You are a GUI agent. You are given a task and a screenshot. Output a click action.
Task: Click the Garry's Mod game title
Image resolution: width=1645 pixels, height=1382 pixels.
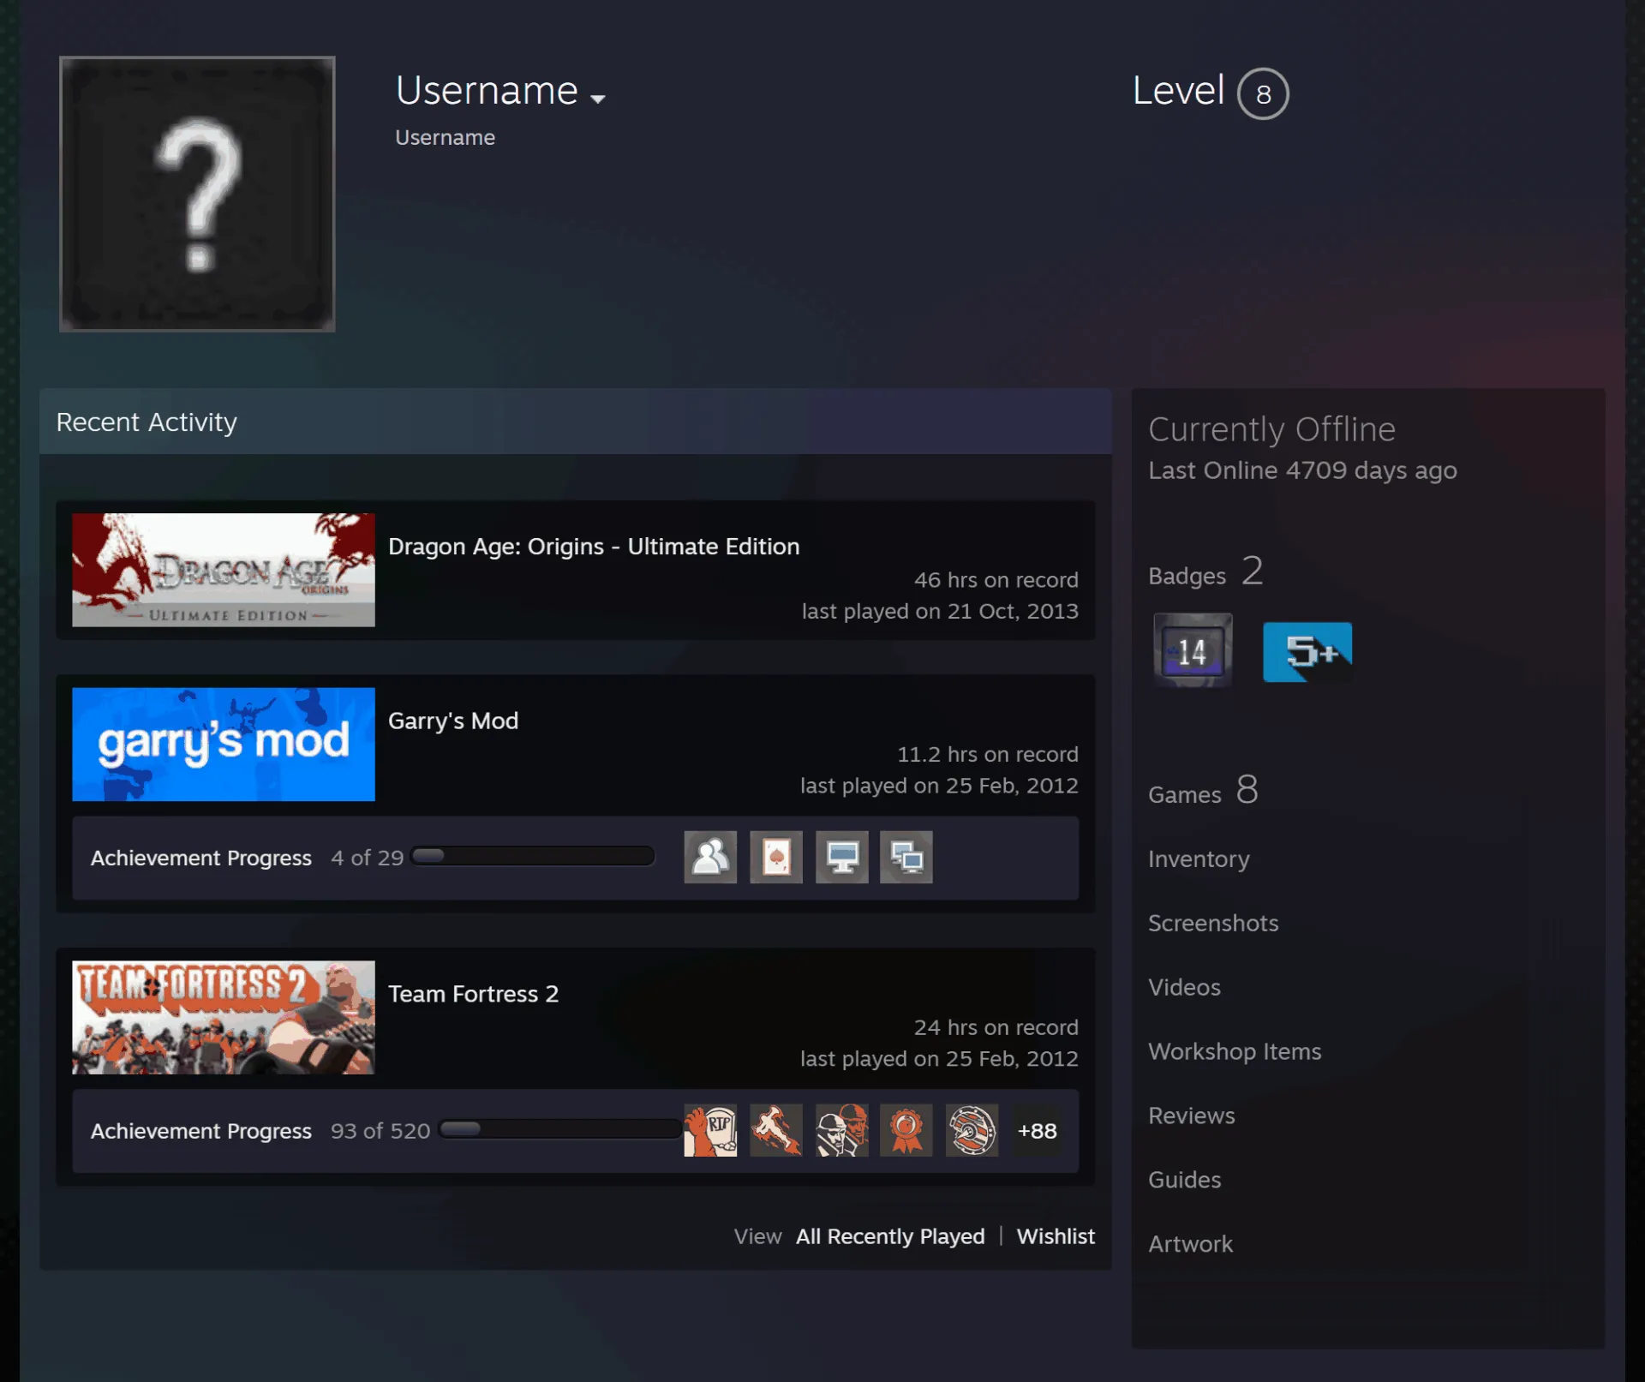(453, 721)
